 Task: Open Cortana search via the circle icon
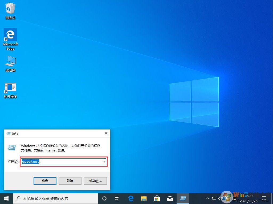104,198
